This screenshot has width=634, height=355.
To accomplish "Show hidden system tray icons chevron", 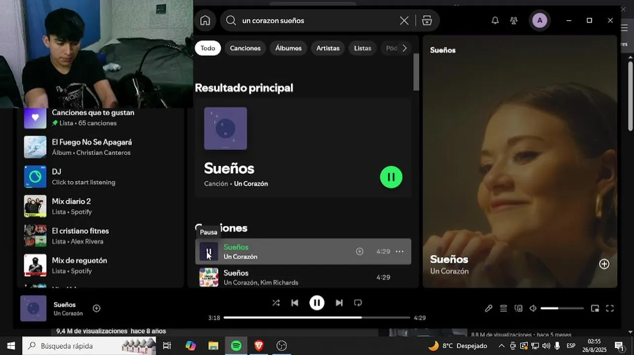I will coord(501,346).
